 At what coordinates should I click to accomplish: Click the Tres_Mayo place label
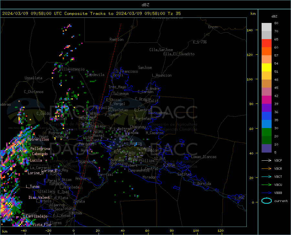117,87
